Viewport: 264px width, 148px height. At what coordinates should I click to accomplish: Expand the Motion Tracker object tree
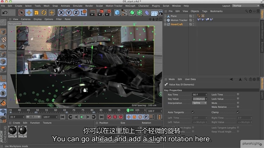point(165,20)
